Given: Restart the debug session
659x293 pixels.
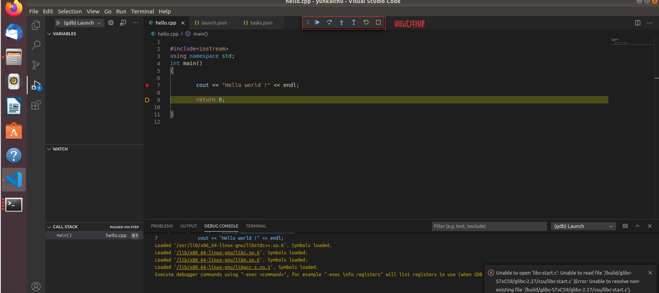Looking at the screenshot, I should [366, 22].
